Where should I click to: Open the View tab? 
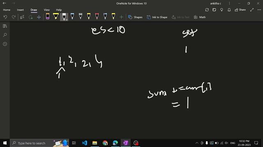pos(47,10)
